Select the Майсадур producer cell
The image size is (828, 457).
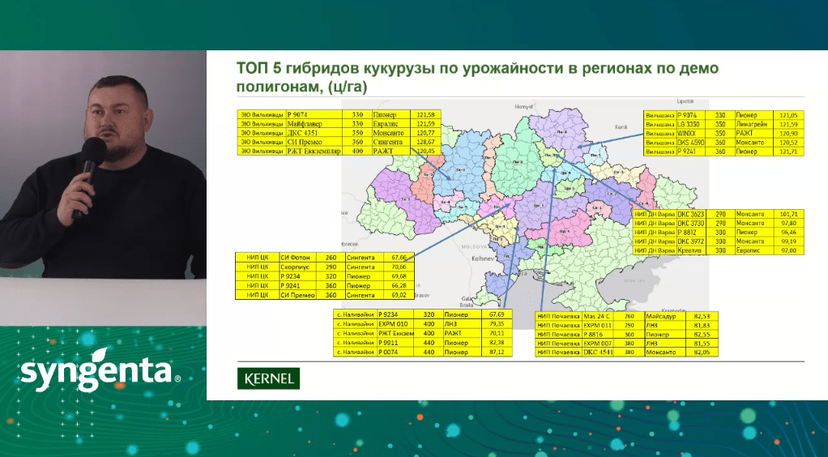point(664,316)
